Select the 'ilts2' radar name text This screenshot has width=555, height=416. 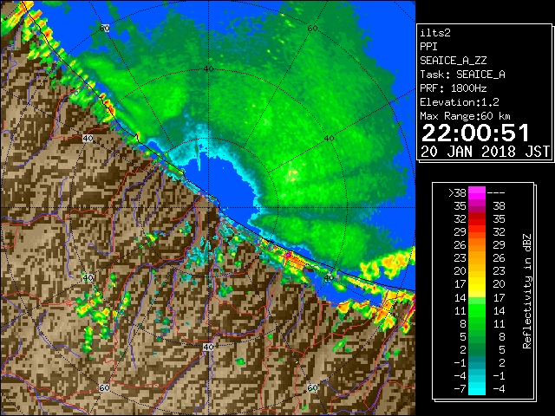coord(435,33)
